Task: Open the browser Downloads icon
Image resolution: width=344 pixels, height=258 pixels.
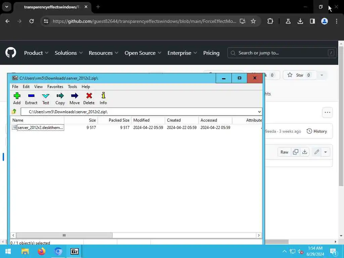Action: tap(300, 21)
